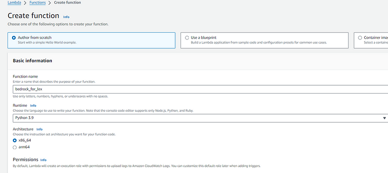Click the Function name field label
The width and height of the screenshot is (388, 173).
25,76
